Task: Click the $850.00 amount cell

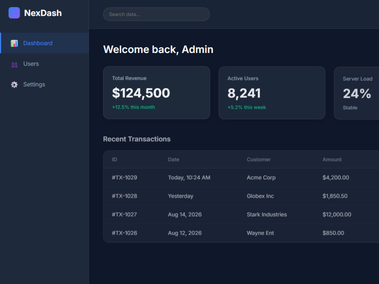Action: pyautogui.click(x=333, y=233)
